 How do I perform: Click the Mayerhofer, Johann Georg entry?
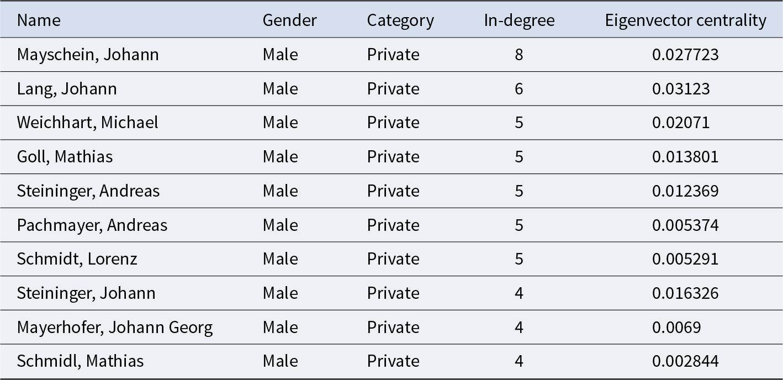point(114,328)
